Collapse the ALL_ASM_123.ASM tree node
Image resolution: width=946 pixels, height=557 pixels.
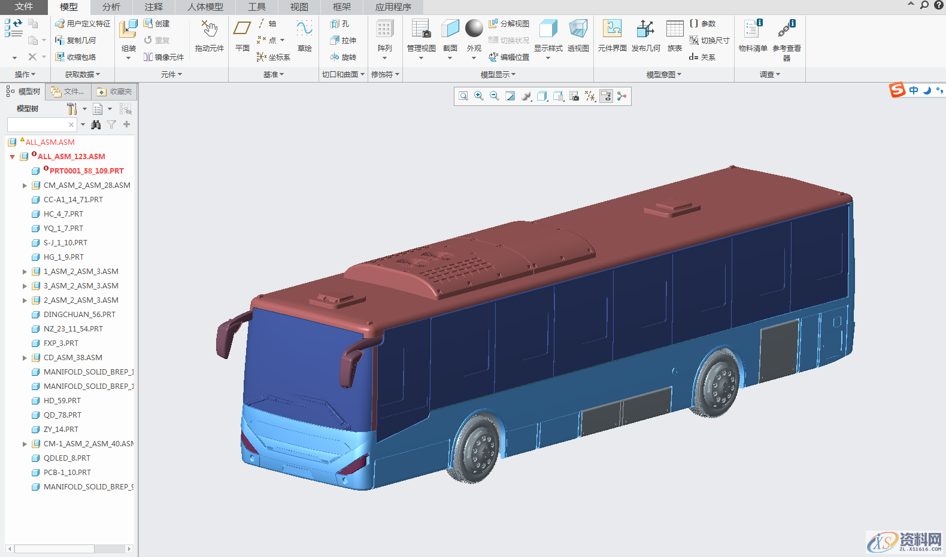[13, 157]
